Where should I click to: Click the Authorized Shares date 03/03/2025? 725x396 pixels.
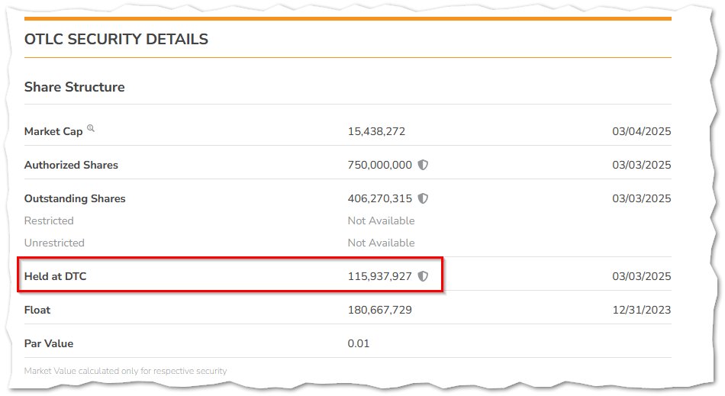tap(641, 165)
